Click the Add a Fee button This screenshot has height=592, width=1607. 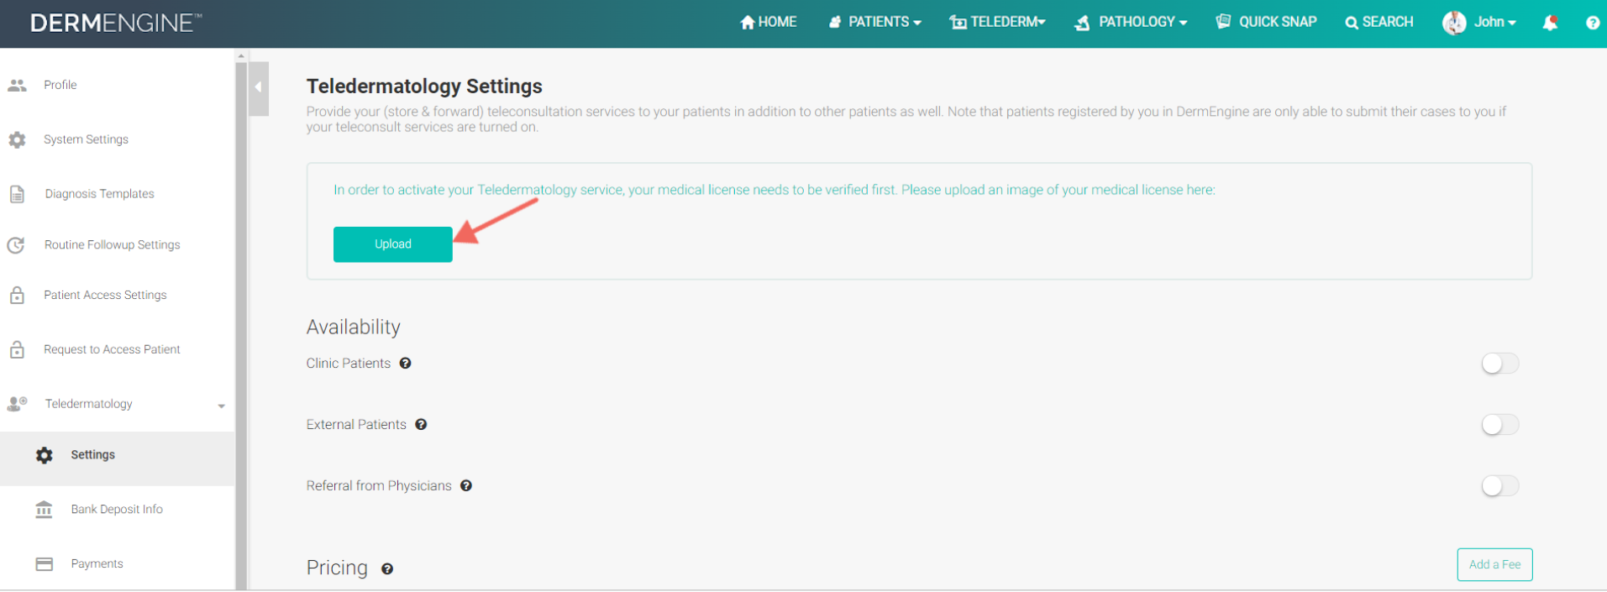coord(1494,564)
